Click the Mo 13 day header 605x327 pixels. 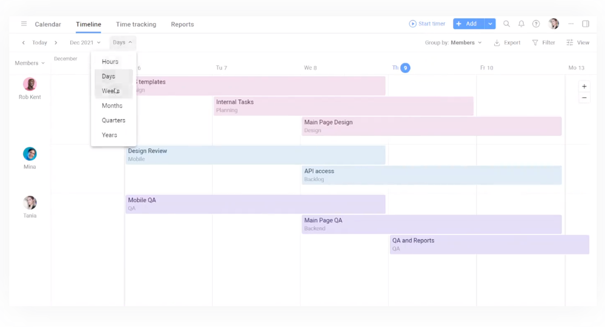pyautogui.click(x=576, y=68)
